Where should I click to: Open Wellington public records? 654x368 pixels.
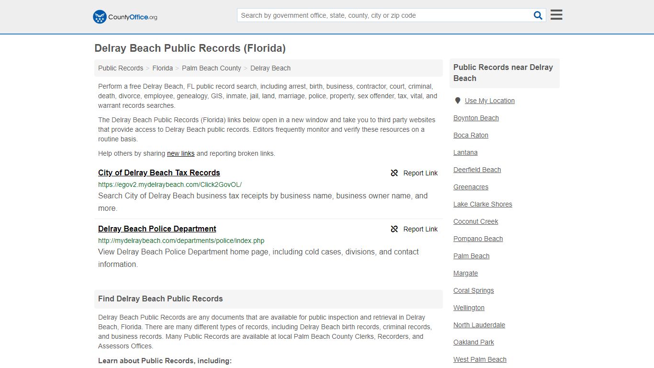pyautogui.click(x=469, y=308)
